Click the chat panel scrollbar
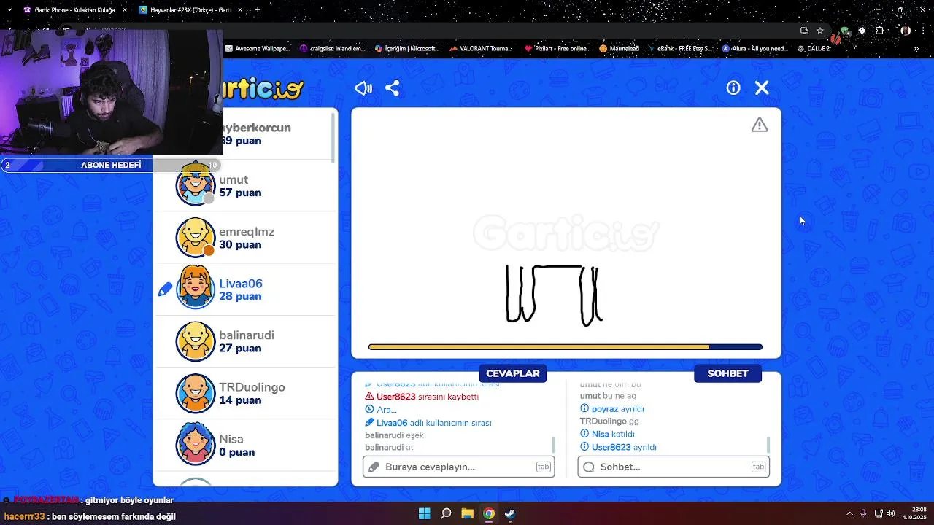Image resolution: width=934 pixels, height=525 pixels. [x=768, y=444]
